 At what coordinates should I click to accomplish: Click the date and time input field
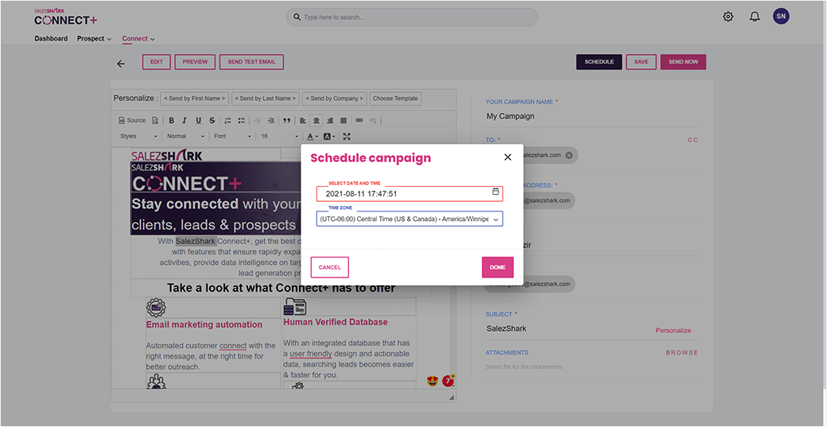pyautogui.click(x=402, y=193)
